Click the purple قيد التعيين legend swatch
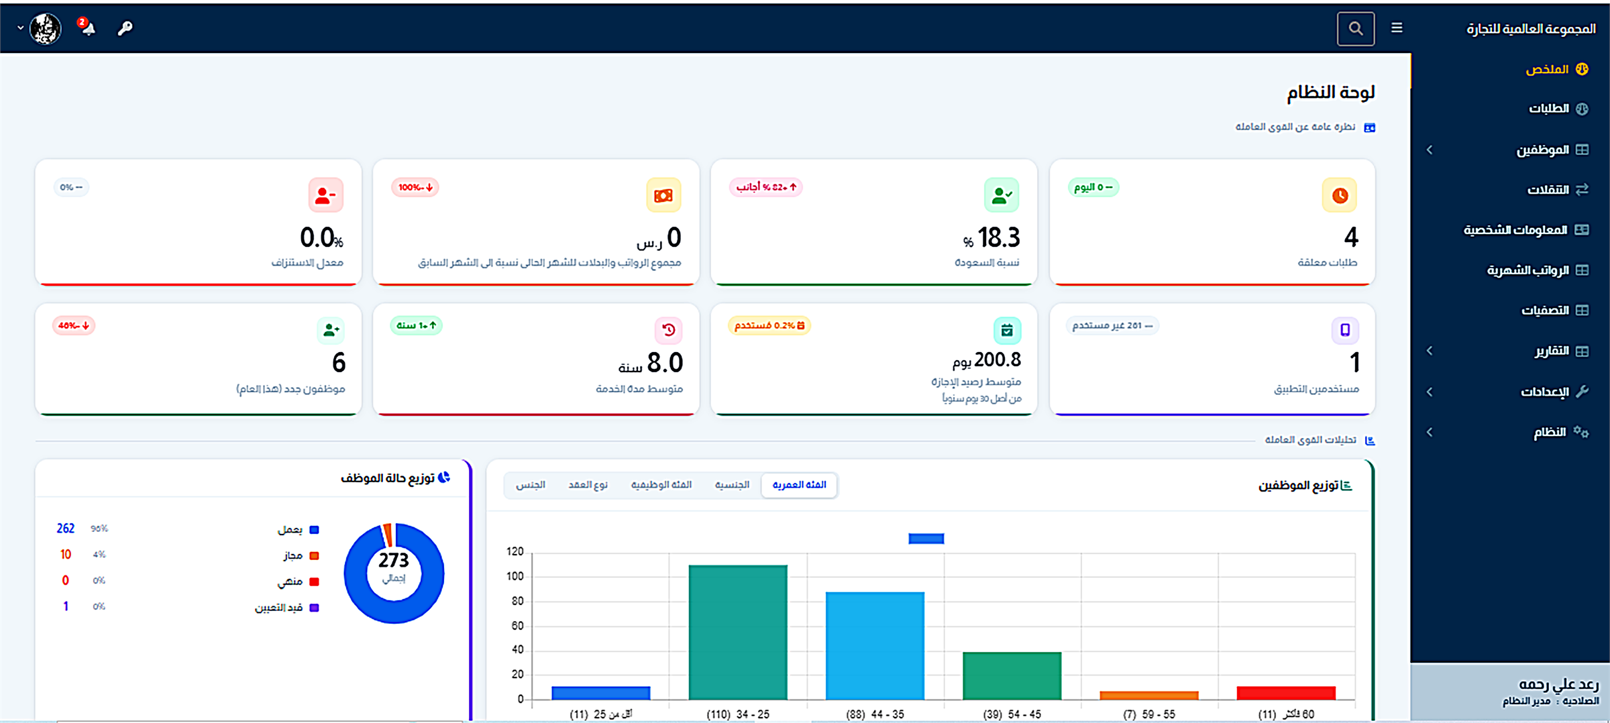1610x723 pixels. pos(314,608)
